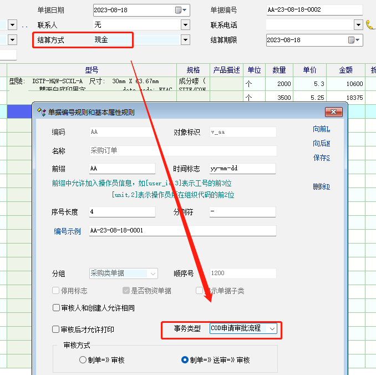Screen dimensions: 376x375
Task: Open the 结算方式 dropdown arrow
Action: (185, 40)
